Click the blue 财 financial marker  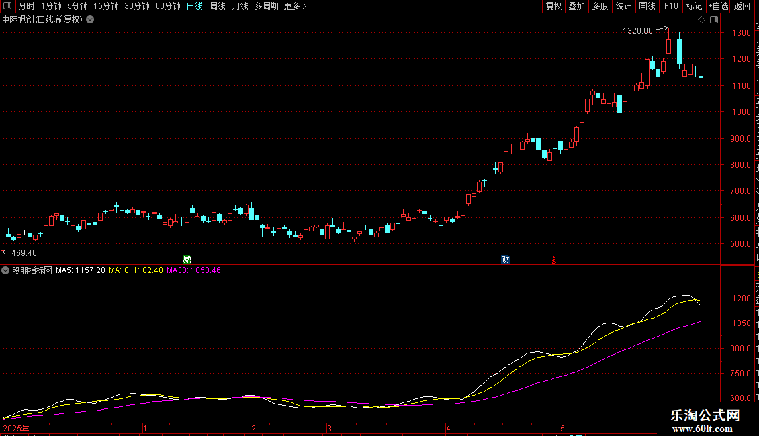tap(505, 260)
